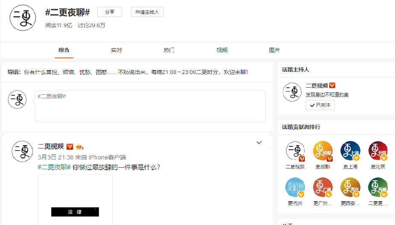
Task: Open contributor 更成都 avatar
Action: pos(323,151)
